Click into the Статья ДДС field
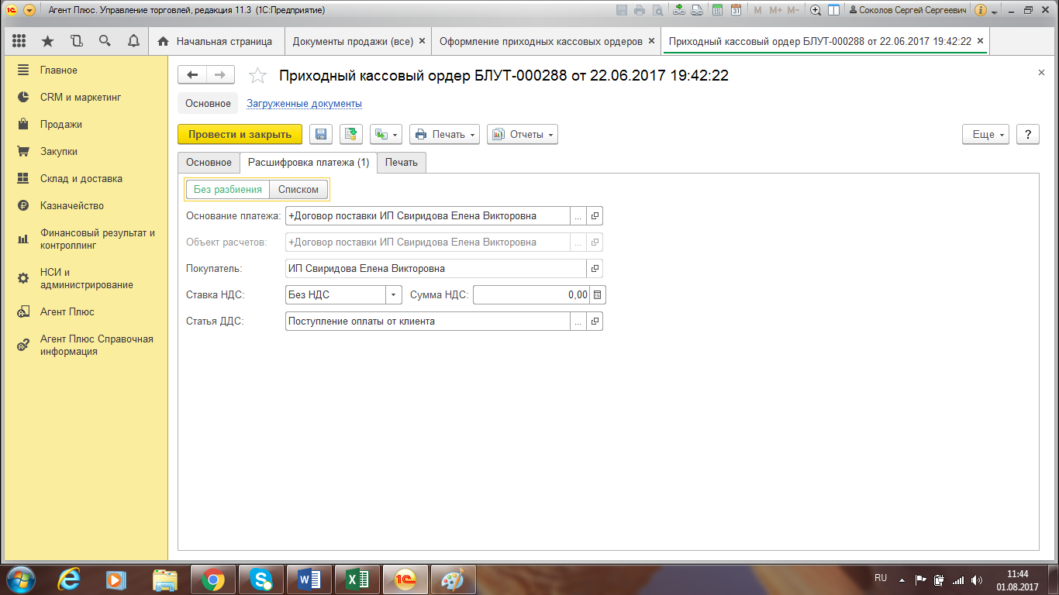Viewport: 1059px width, 595px height. 427,321
